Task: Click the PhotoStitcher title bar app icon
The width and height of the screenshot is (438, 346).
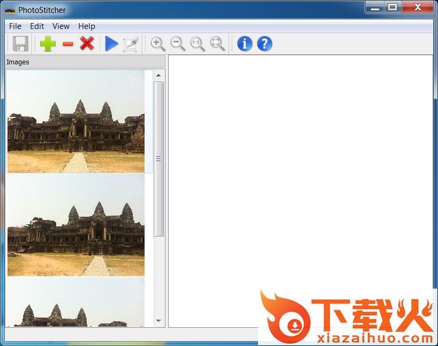Action: click(x=10, y=10)
